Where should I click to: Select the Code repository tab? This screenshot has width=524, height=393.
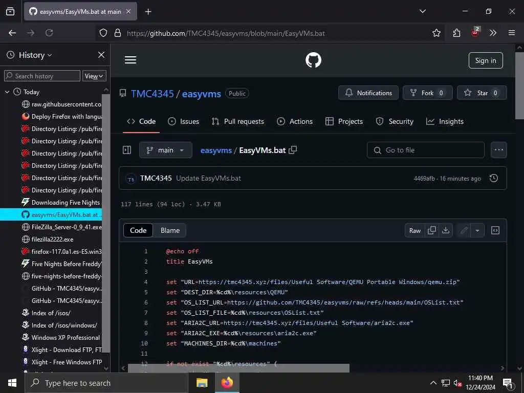tap(141, 122)
